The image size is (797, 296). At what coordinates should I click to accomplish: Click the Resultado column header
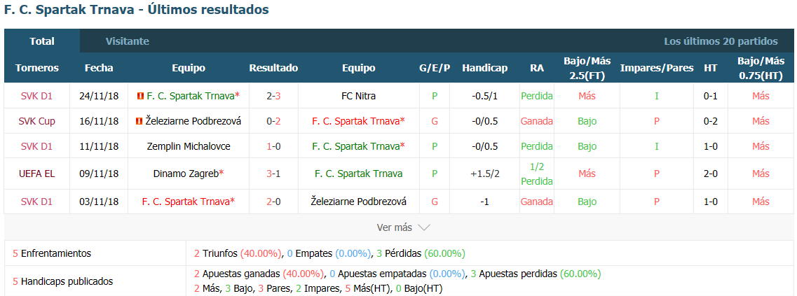[273, 68]
